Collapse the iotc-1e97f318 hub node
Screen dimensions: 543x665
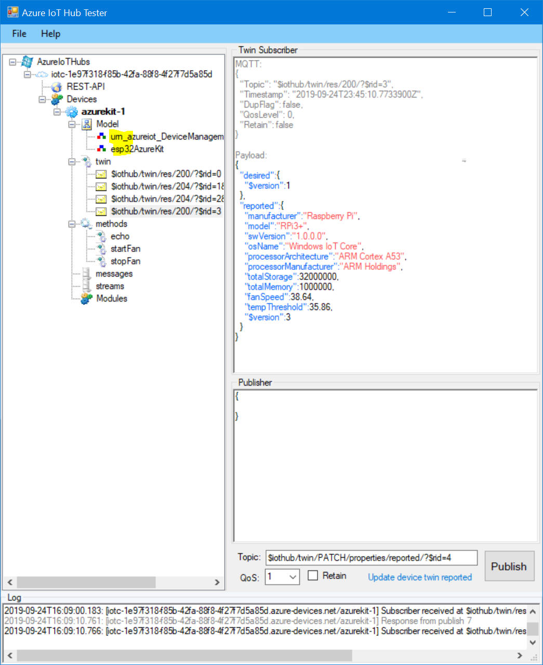28,74
